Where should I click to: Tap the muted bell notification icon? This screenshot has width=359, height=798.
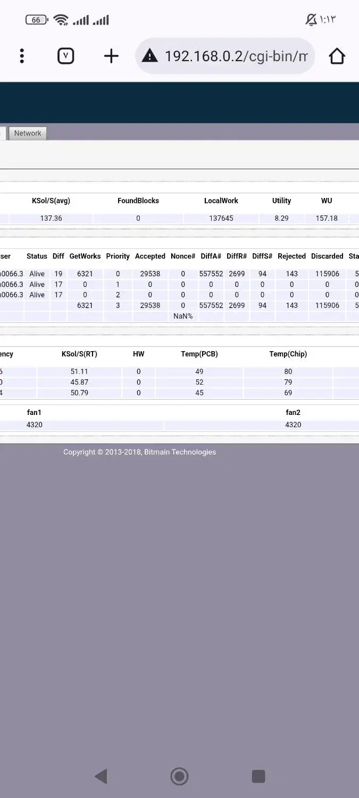(311, 20)
